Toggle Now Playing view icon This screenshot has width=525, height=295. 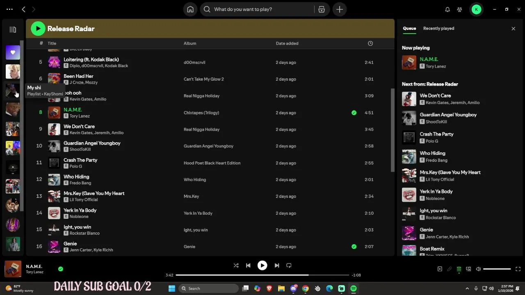coord(440,269)
